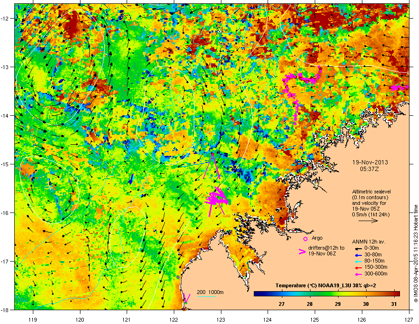The width and height of the screenshot is (419, 324).
Task: Click longitude axis label 120
Action: point(80,319)
